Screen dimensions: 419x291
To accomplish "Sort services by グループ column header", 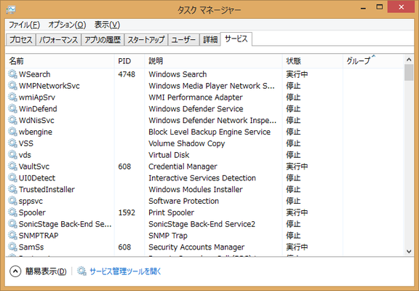I will point(373,61).
